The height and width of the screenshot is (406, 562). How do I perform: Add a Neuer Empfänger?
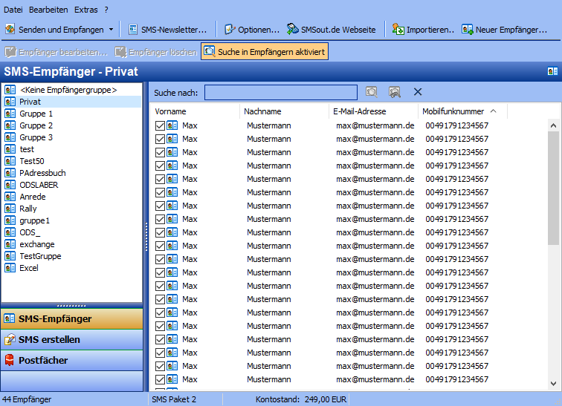click(504, 30)
